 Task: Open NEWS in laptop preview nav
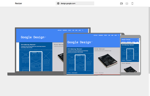coord(76,30)
